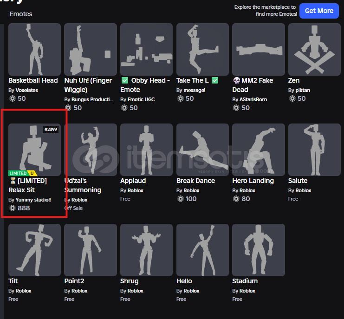Click the Emotes section heading

point(21,14)
